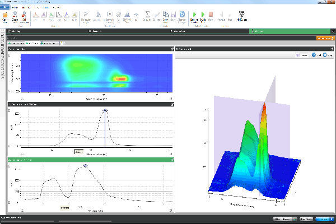
Task: Click the orange button below the ribbon
Action: (325, 38)
